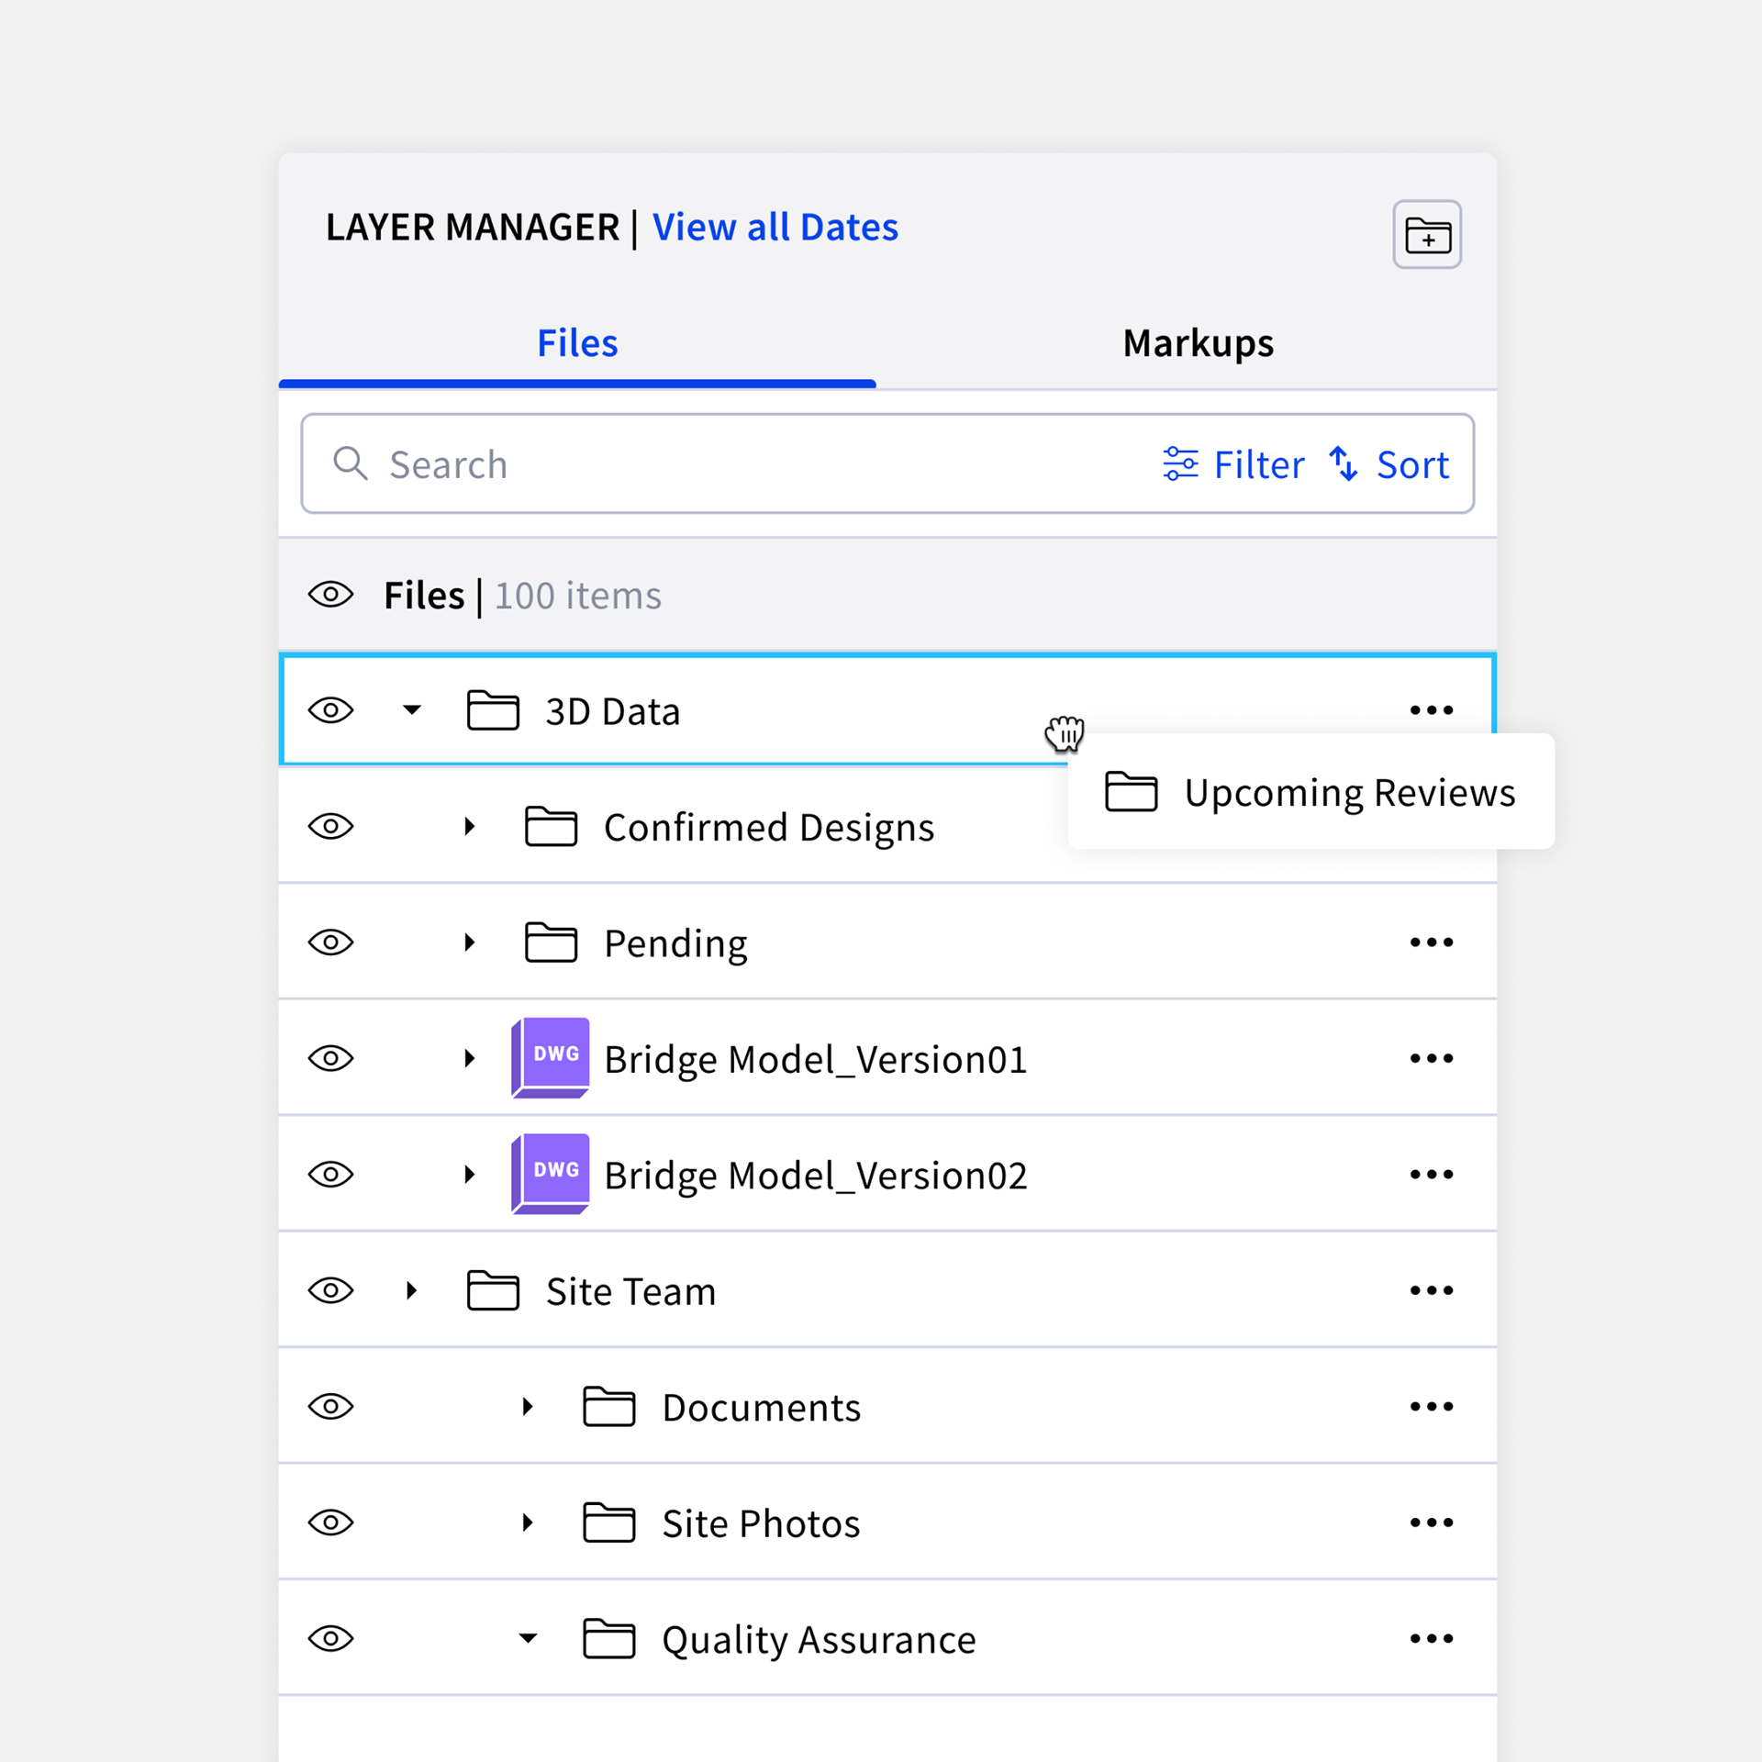Hide Bridge Model_Version02 layer
This screenshot has width=1762, height=1762.
(x=330, y=1175)
